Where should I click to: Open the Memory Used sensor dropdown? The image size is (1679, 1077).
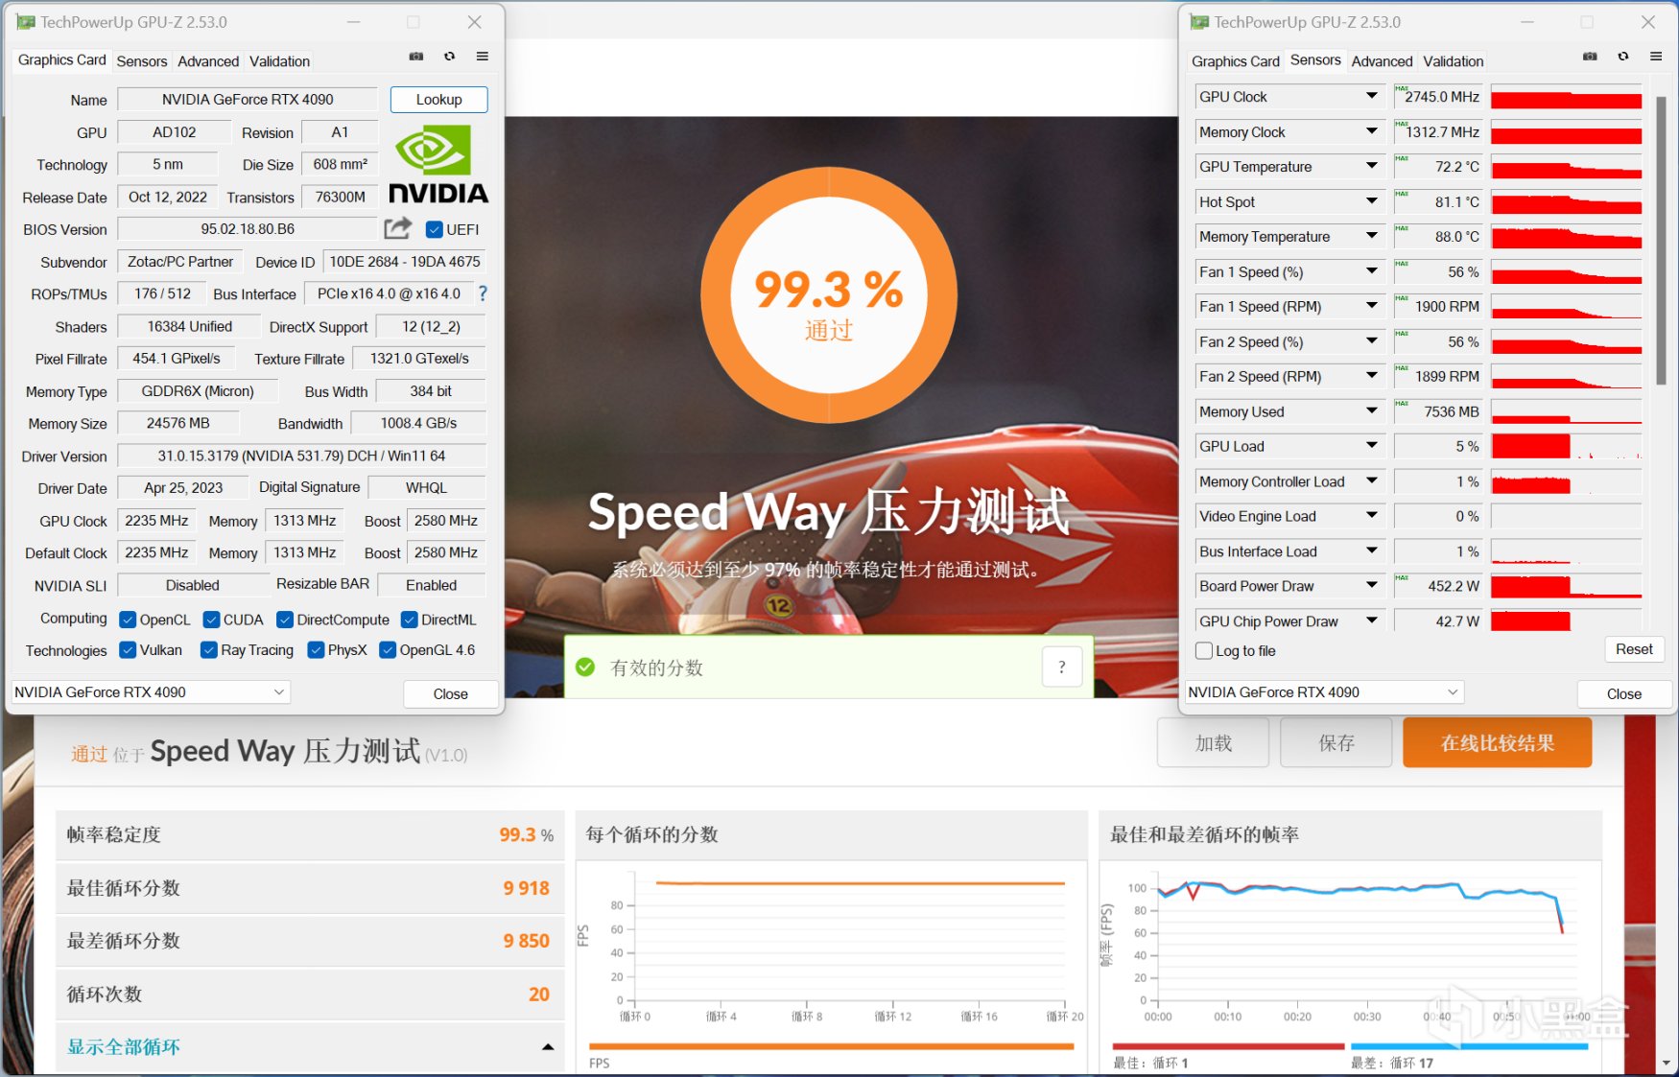pyautogui.click(x=1372, y=410)
